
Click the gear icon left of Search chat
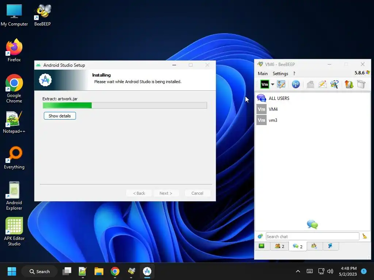[260, 236]
